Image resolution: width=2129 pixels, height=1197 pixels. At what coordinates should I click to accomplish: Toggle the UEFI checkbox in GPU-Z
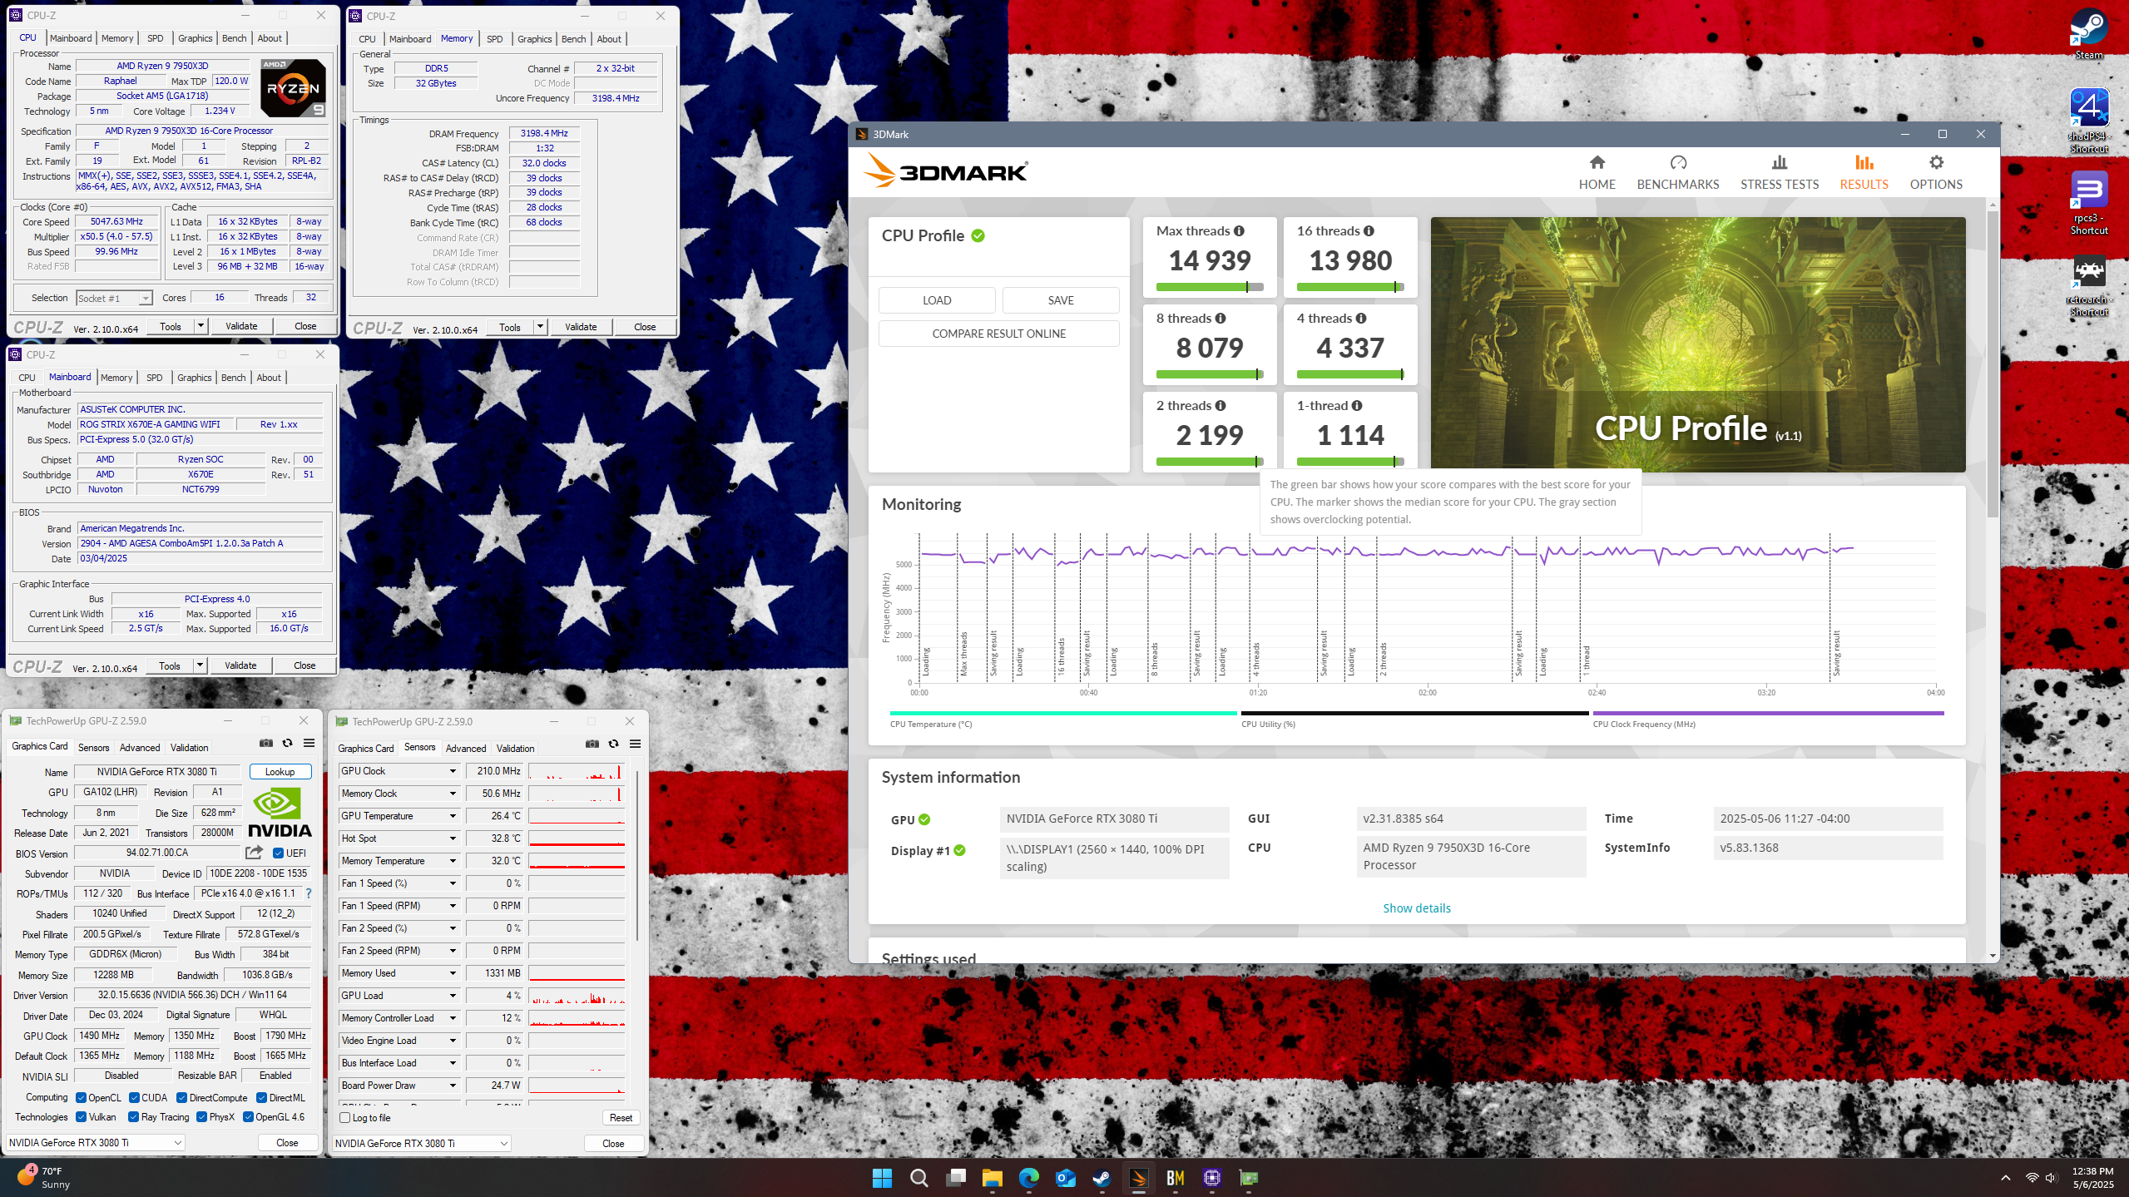coord(278,853)
